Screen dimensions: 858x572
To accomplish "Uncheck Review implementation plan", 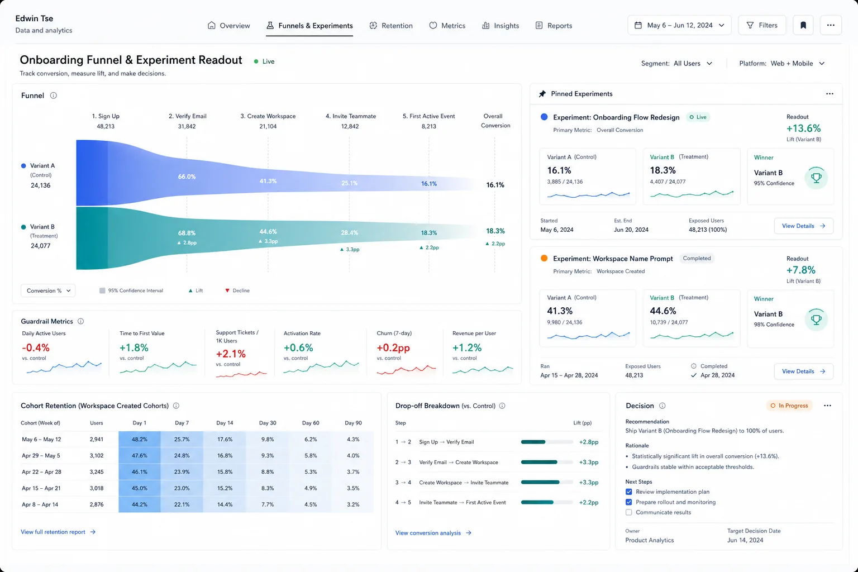I will pos(629,492).
